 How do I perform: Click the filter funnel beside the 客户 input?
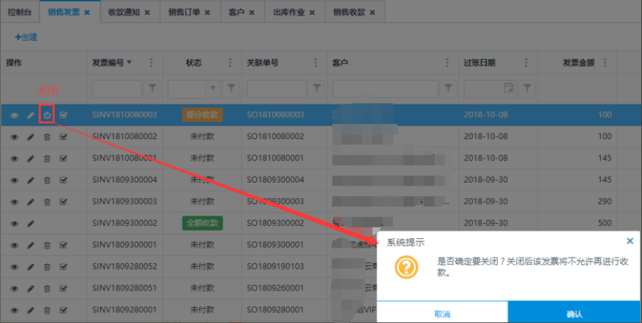[x=448, y=88]
